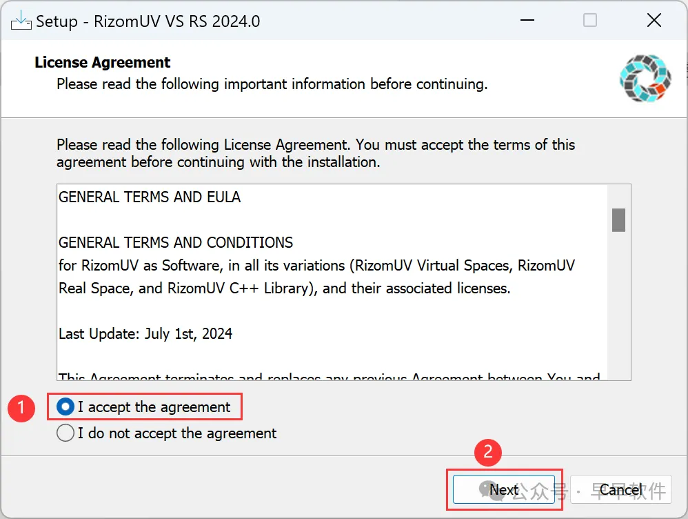Click the RizomUV logo icon
This screenshot has height=519, width=688.
coord(645,78)
